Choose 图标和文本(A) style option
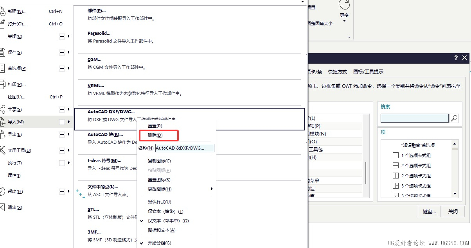The image size is (471, 248). [x=162, y=230]
